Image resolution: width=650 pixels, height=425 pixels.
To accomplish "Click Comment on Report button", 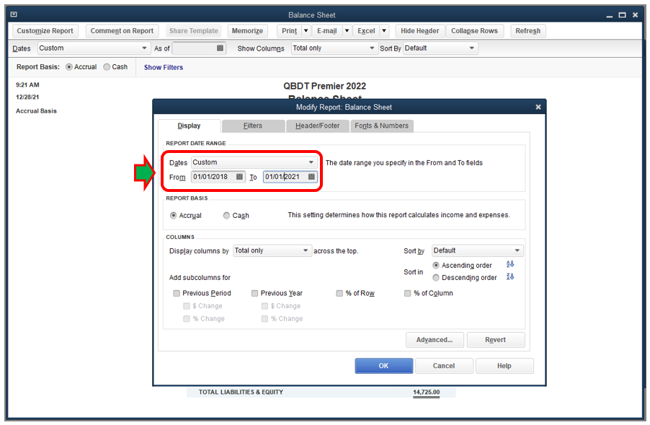I will (122, 31).
